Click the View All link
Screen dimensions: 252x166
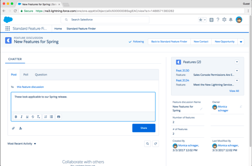tap(234, 91)
